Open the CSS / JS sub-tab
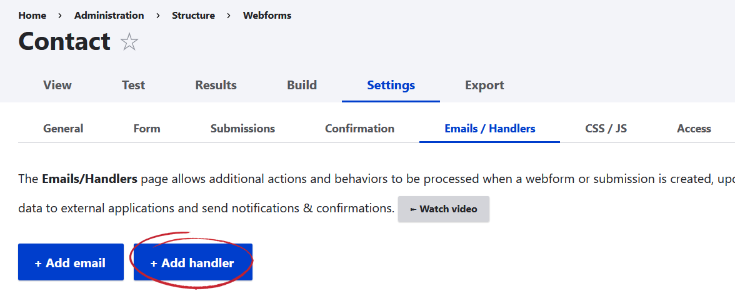The image size is (735, 291). [x=606, y=129]
